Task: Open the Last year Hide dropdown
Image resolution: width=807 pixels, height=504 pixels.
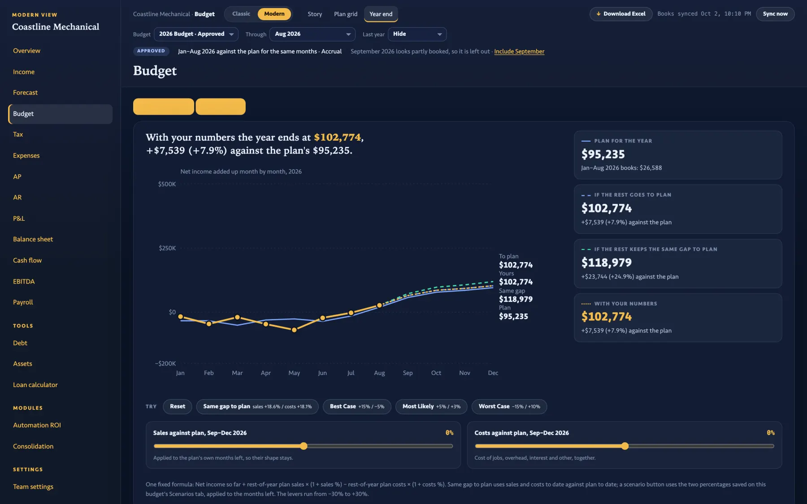Action: [417, 34]
